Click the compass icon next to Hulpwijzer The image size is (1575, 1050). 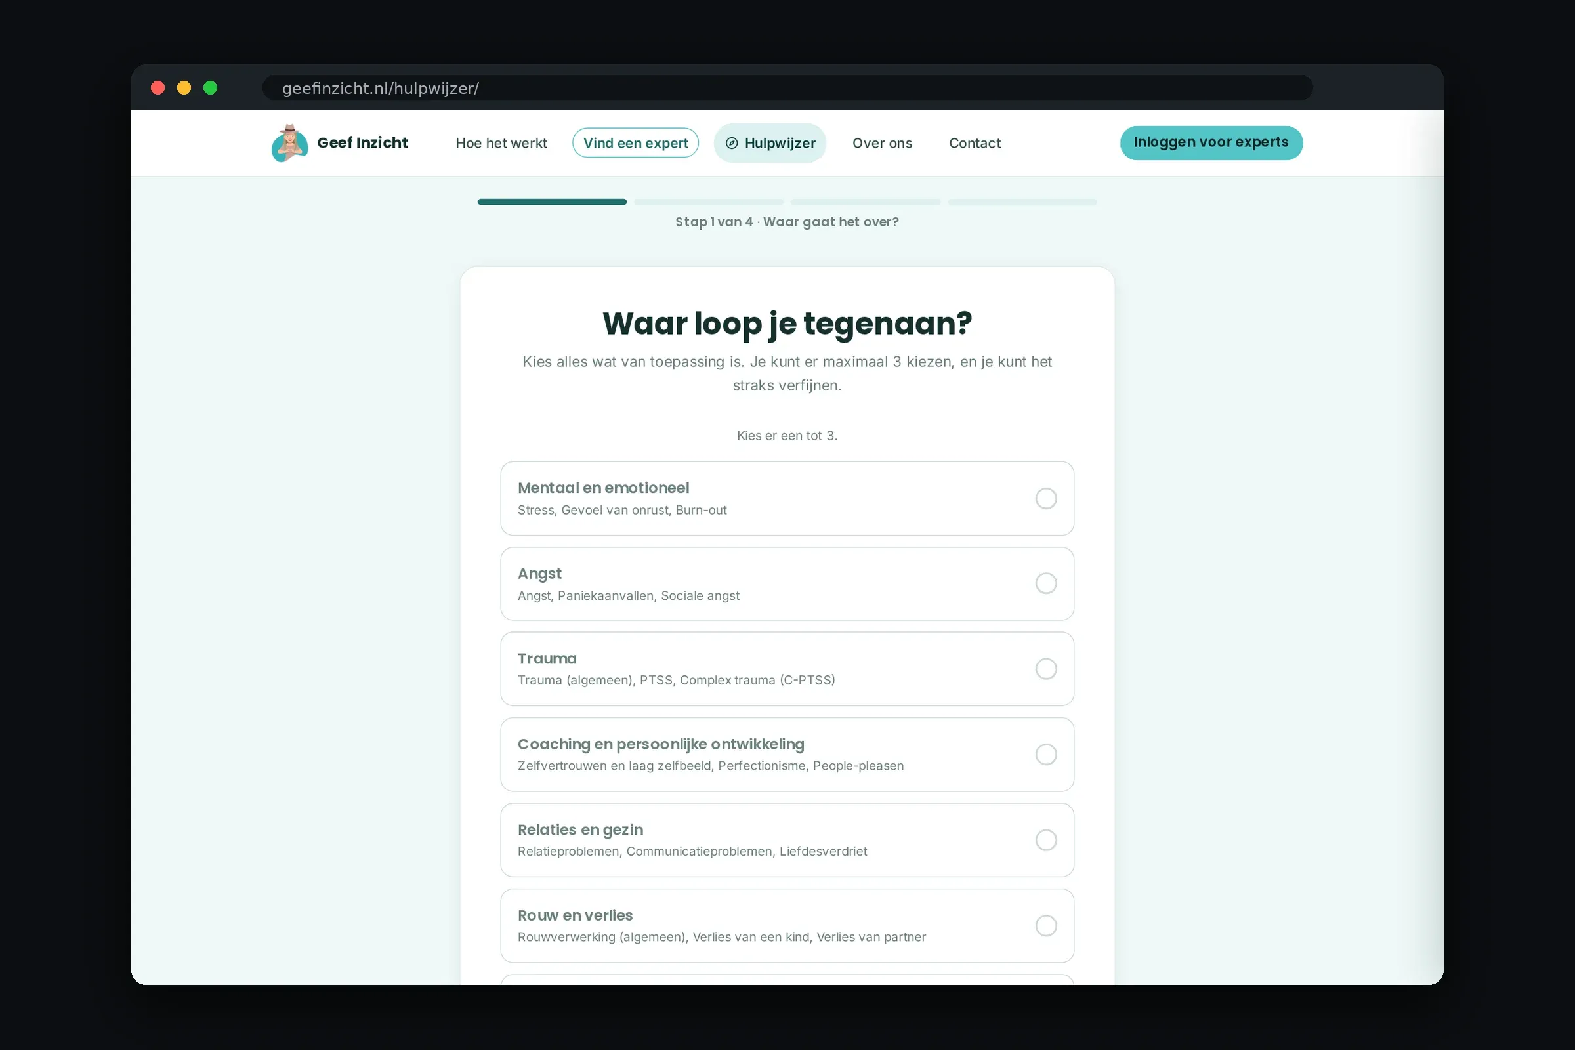732,143
